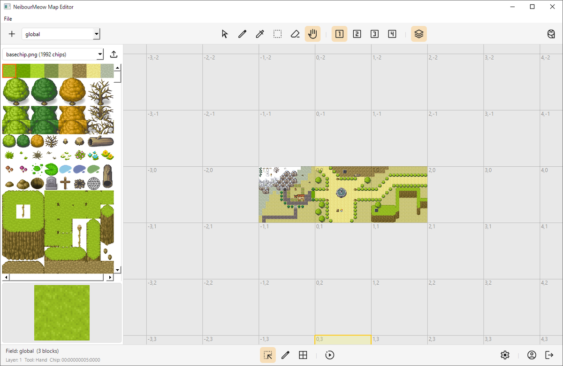Click chip palette scroll down arrow

[x=117, y=270]
